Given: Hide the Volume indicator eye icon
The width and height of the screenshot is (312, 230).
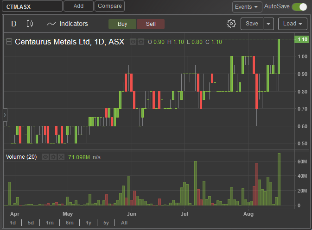Looking at the screenshot, I should [x=45, y=157].
